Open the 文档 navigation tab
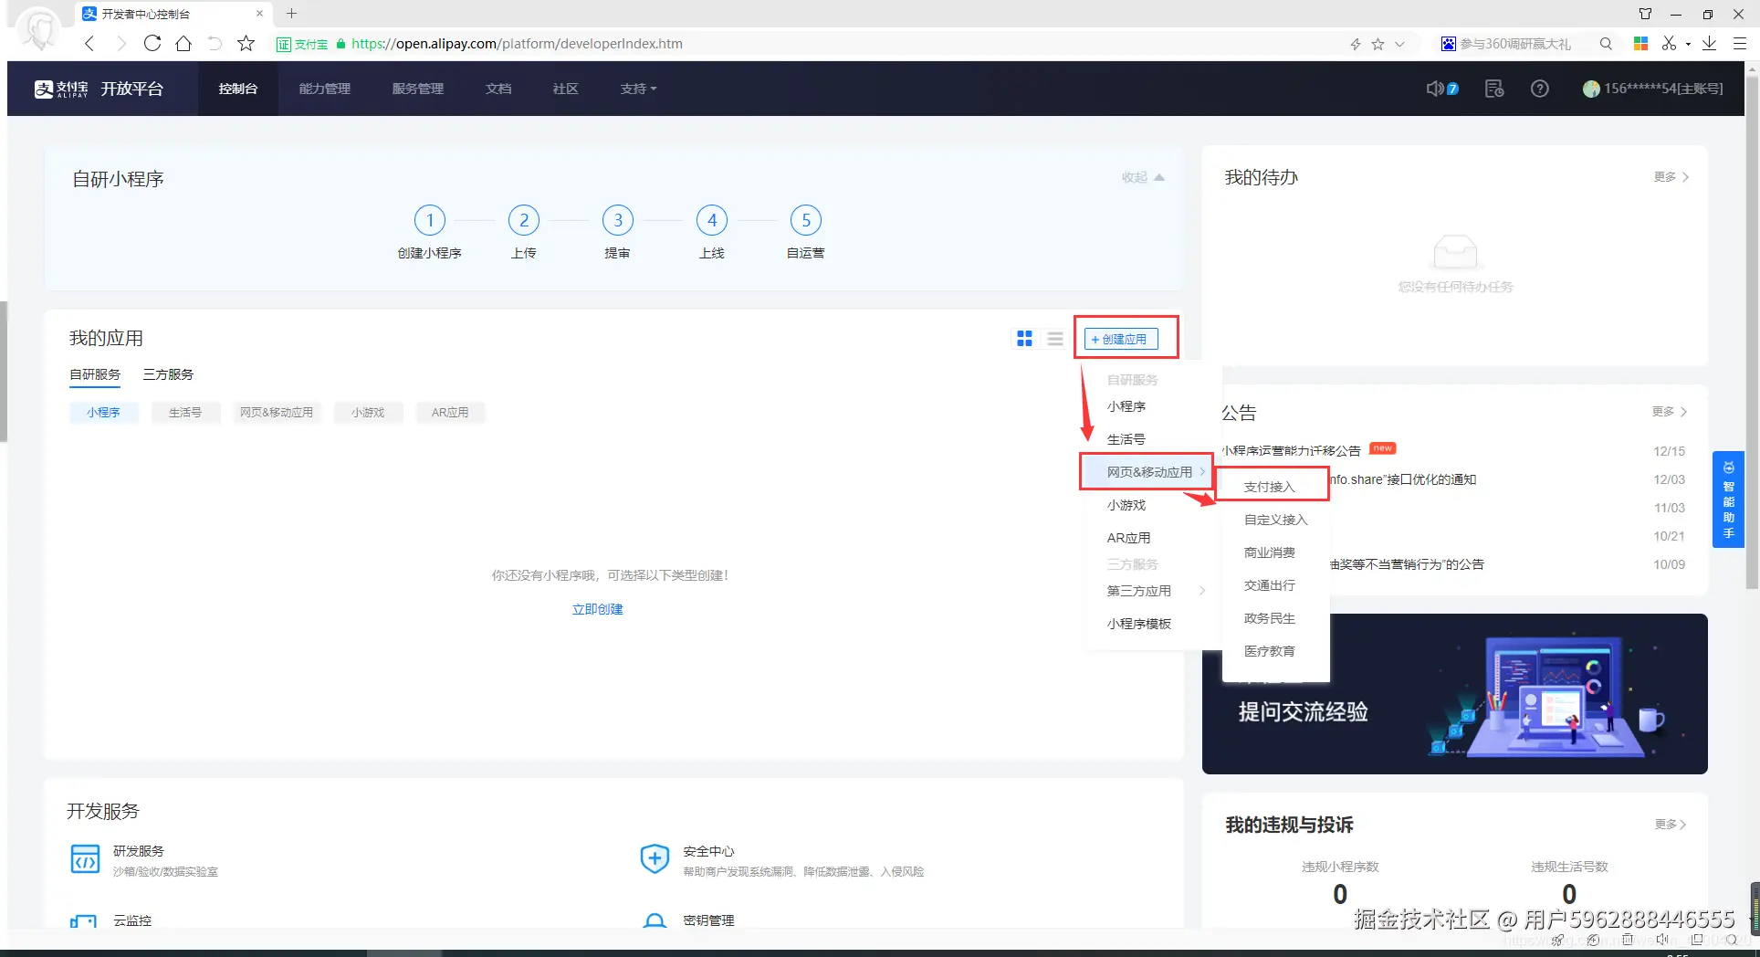Viewport: 1760px width, 957px height. [x=498, y=89]
